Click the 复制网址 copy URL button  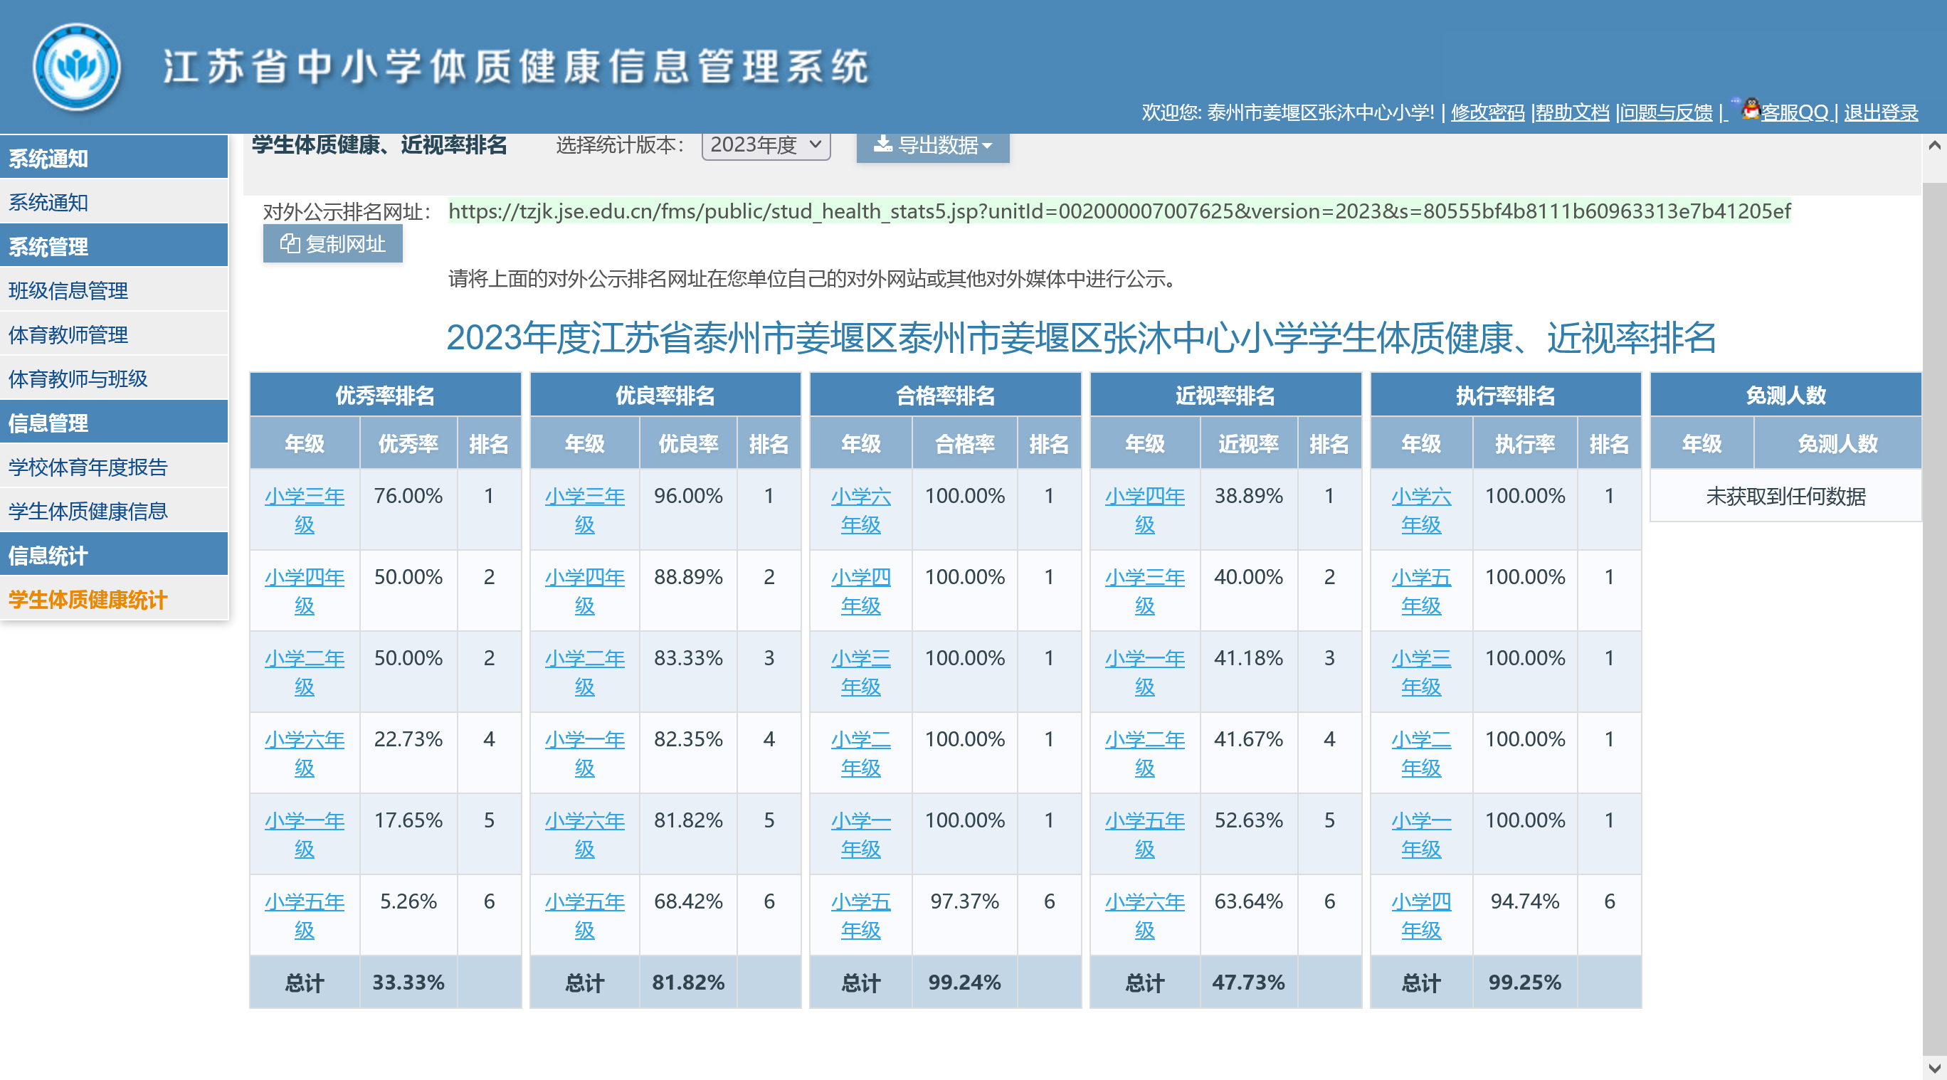(x=332, y=244)
